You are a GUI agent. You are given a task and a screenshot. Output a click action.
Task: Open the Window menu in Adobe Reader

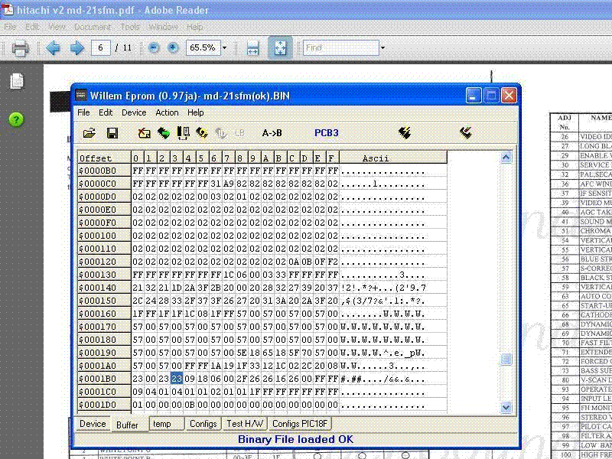163,27
